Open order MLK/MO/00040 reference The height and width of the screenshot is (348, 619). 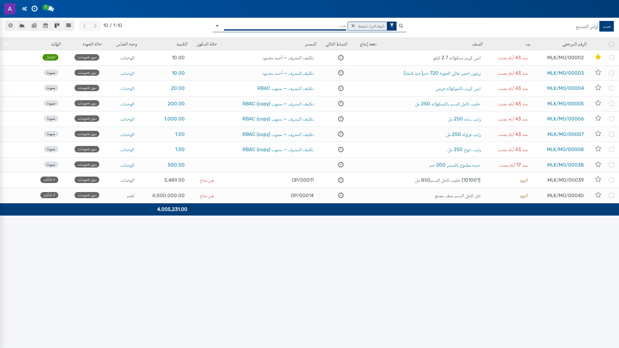pyautogui.click(x=565, y=196)
